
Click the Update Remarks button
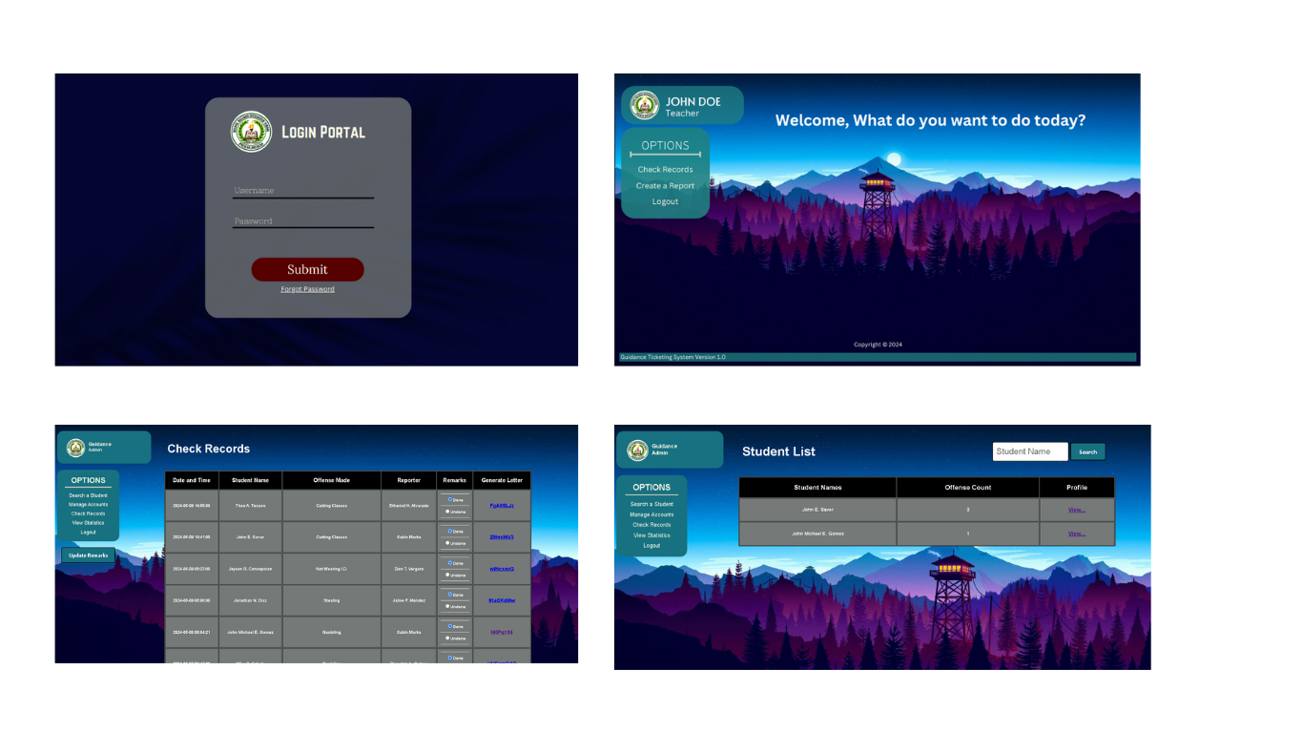click(x=88, y=555)
